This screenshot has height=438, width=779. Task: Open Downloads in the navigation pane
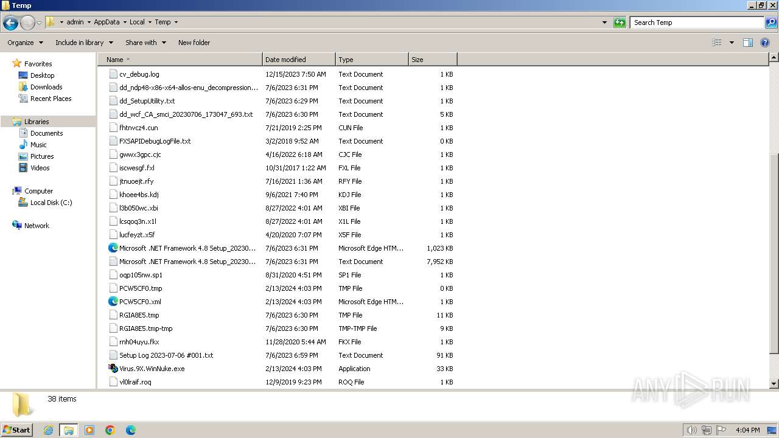click(x=46, y=87)
